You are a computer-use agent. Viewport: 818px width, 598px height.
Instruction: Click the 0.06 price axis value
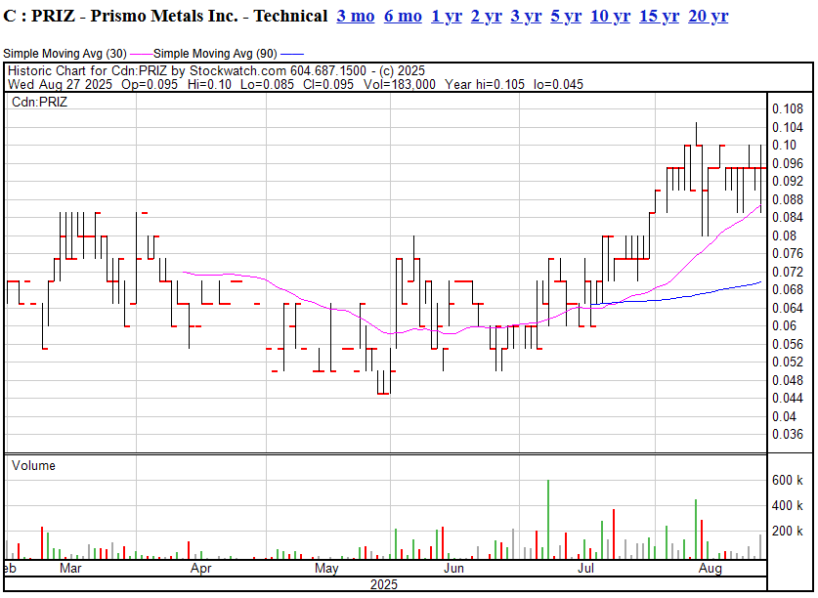(x=784, y=326)
